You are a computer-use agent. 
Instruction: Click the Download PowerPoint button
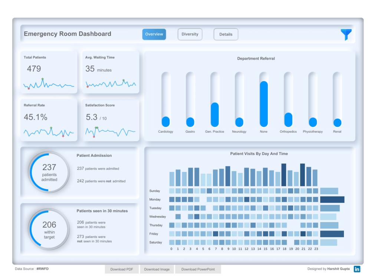click(198, 269)
